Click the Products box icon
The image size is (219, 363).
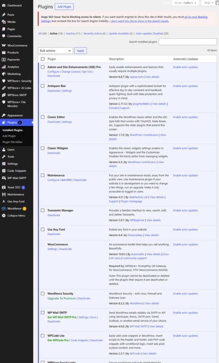[x=4, y=53]
